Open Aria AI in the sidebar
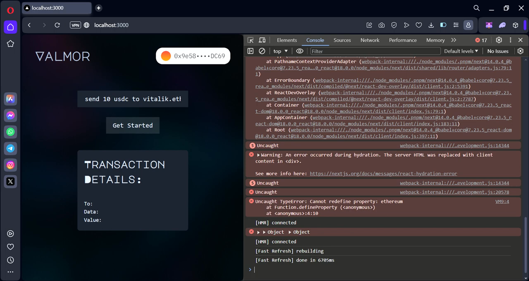Image resolution: width=529 pixels, height=281 pixels. coord(10,99)
